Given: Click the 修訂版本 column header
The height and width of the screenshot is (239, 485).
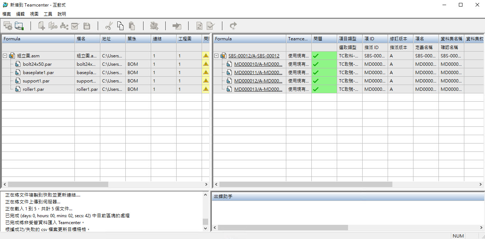Looking at the screenshot, I should pos(401,39).
